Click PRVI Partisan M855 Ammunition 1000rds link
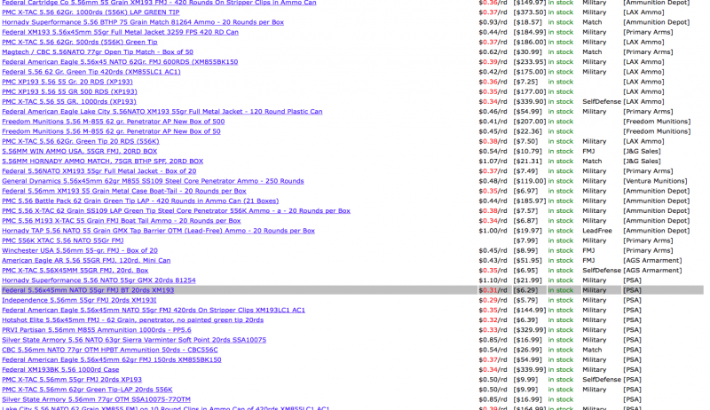The width and height of the screenshot is (710, 410). tap(96, 329)
